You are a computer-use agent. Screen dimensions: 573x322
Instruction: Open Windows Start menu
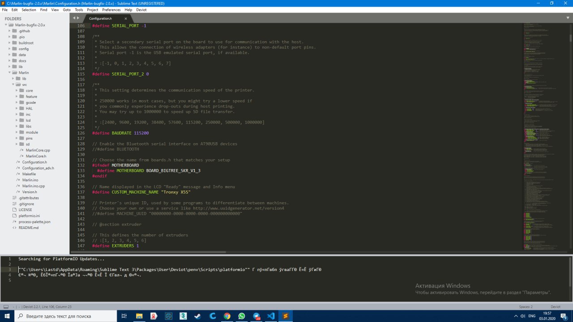pyautogui.click(x=7, y=316)
